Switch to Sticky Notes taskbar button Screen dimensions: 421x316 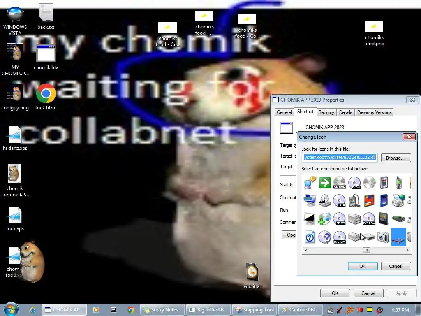point(162,310)
